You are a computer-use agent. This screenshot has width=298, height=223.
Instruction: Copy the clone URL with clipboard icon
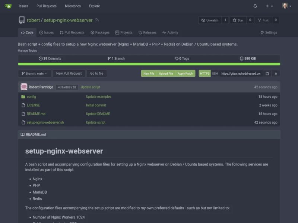(x=267, y=74)
